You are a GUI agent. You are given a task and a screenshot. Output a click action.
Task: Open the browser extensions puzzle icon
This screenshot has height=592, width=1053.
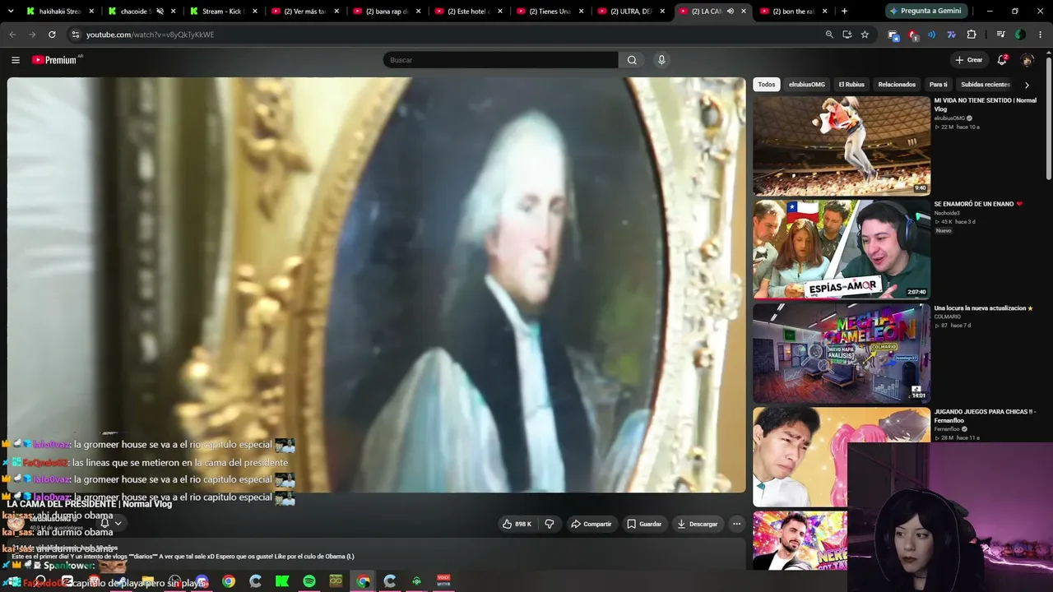coord(972,35)
